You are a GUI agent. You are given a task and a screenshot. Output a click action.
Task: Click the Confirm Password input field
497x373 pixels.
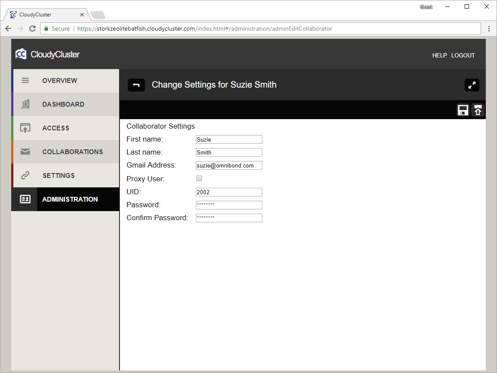tap(229, 218)
